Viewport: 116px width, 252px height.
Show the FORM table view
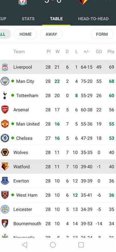(102, 34)
